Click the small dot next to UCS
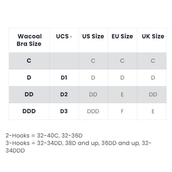This screenshot has width=172, height=172. coord(71,37)
